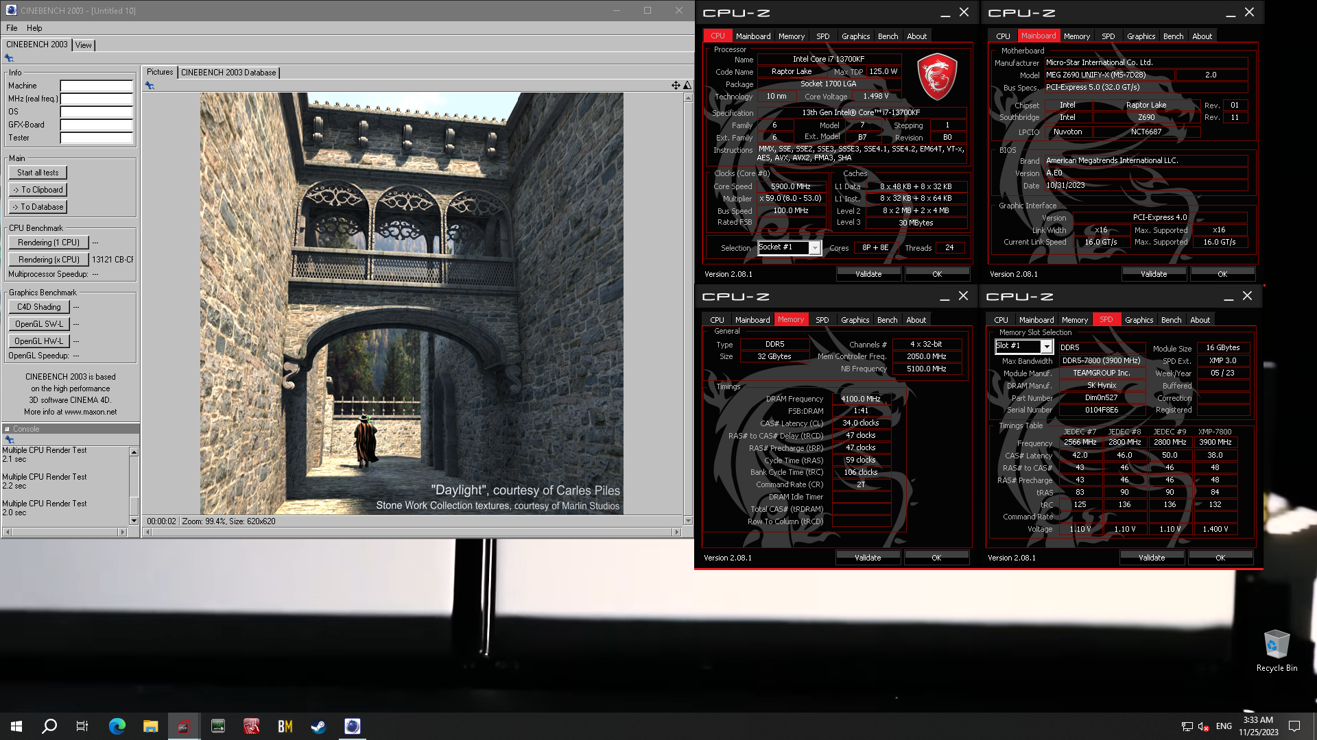Click GFX-Board input field

(96, 125)
